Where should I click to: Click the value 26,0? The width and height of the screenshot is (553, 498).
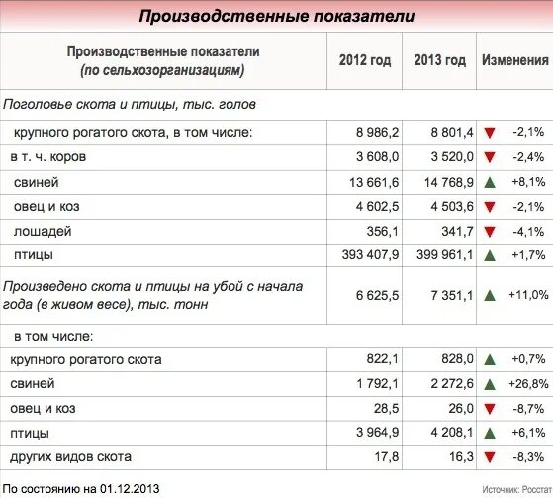click(x=461, y=408)
